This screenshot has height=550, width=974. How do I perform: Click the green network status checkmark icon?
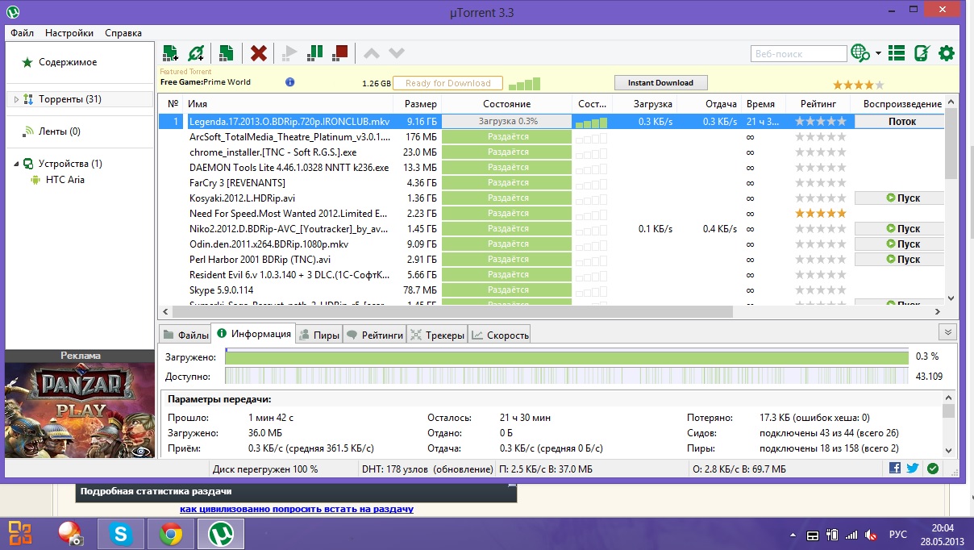tap(933, 468)
